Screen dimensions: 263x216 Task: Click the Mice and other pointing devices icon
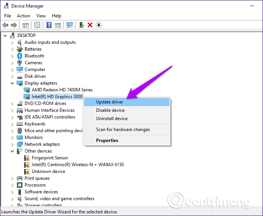tap(20, 131)
